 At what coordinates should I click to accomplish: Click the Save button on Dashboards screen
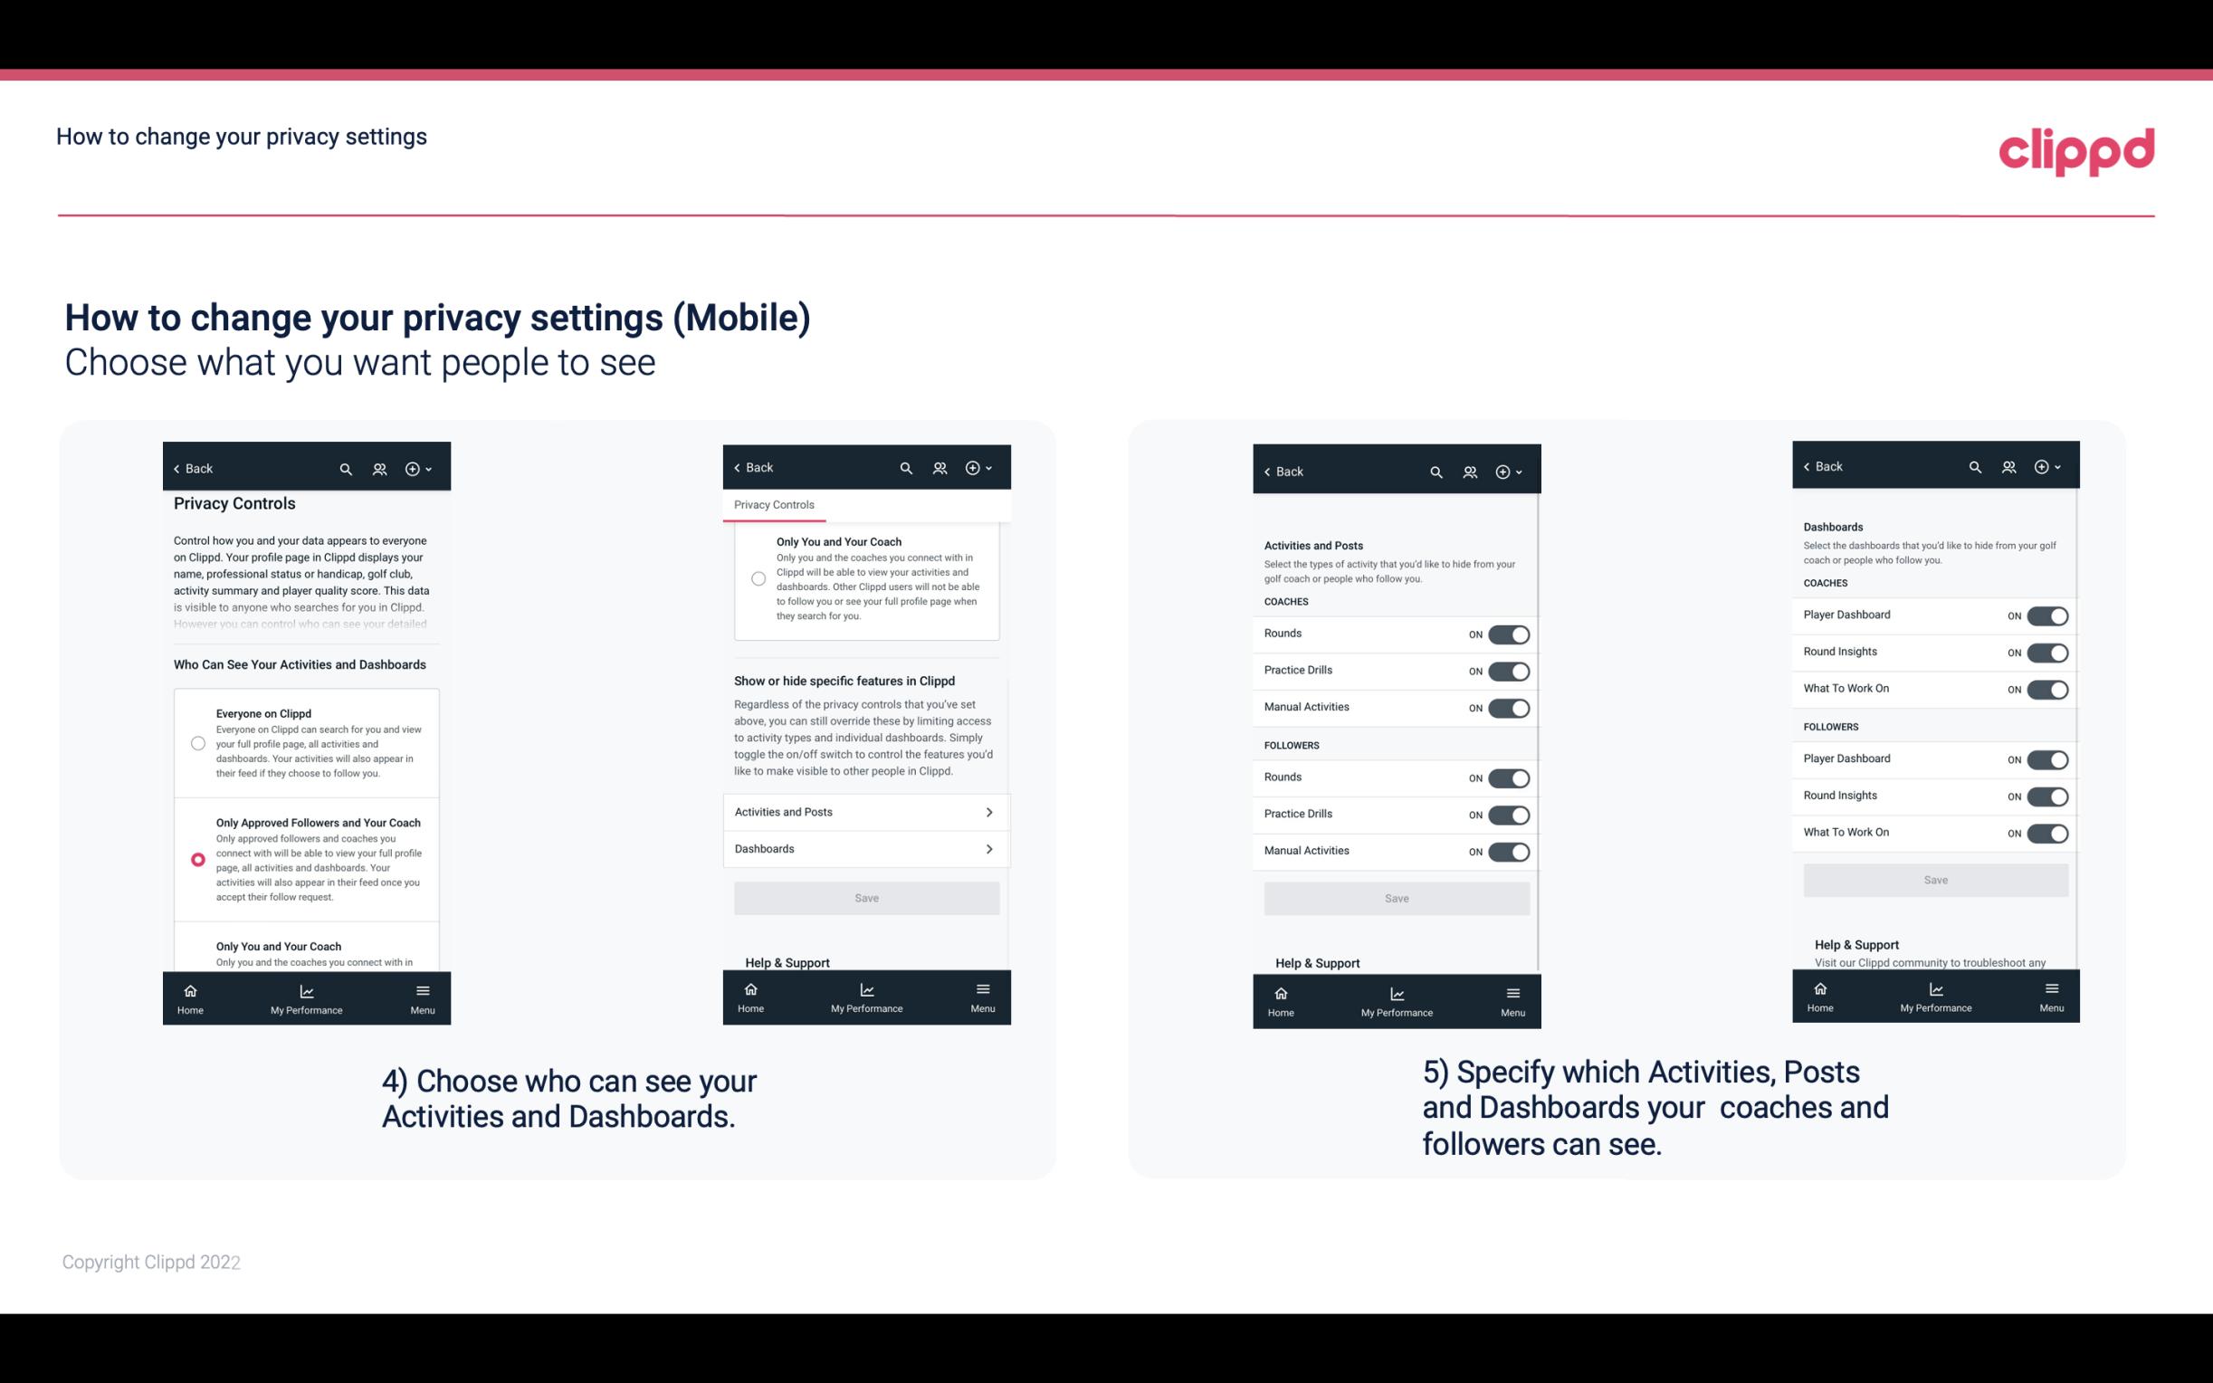[1936, 880]
